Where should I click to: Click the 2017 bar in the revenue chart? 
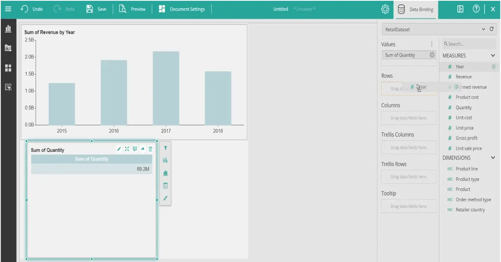pyautogui.click(x=166, y=88)
